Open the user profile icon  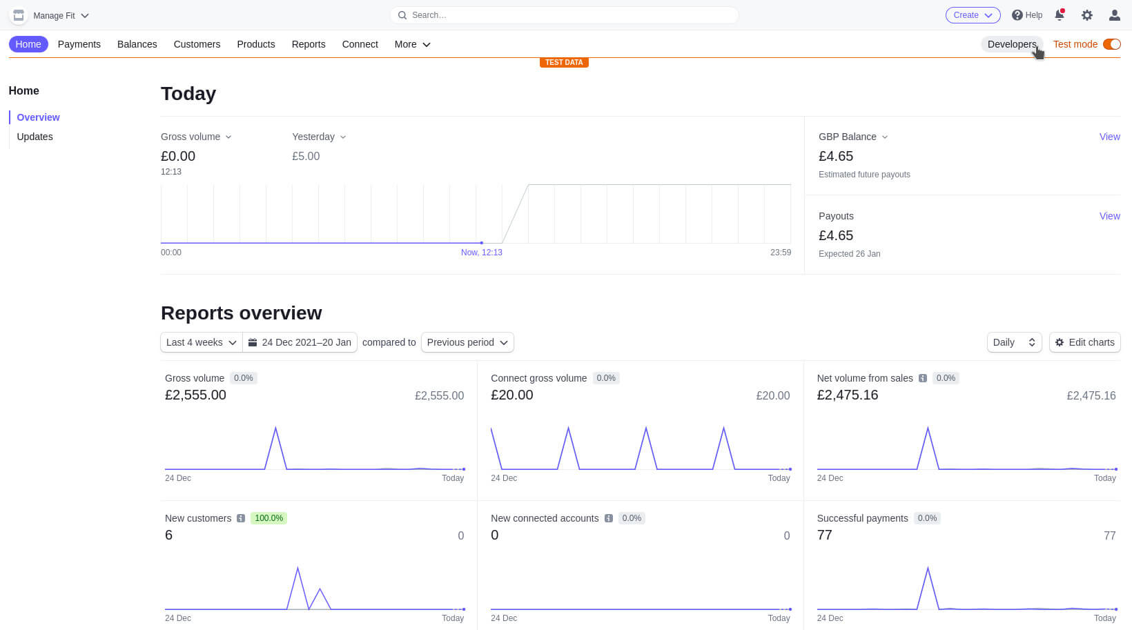pyautogui.click(x=1114, y=15)
